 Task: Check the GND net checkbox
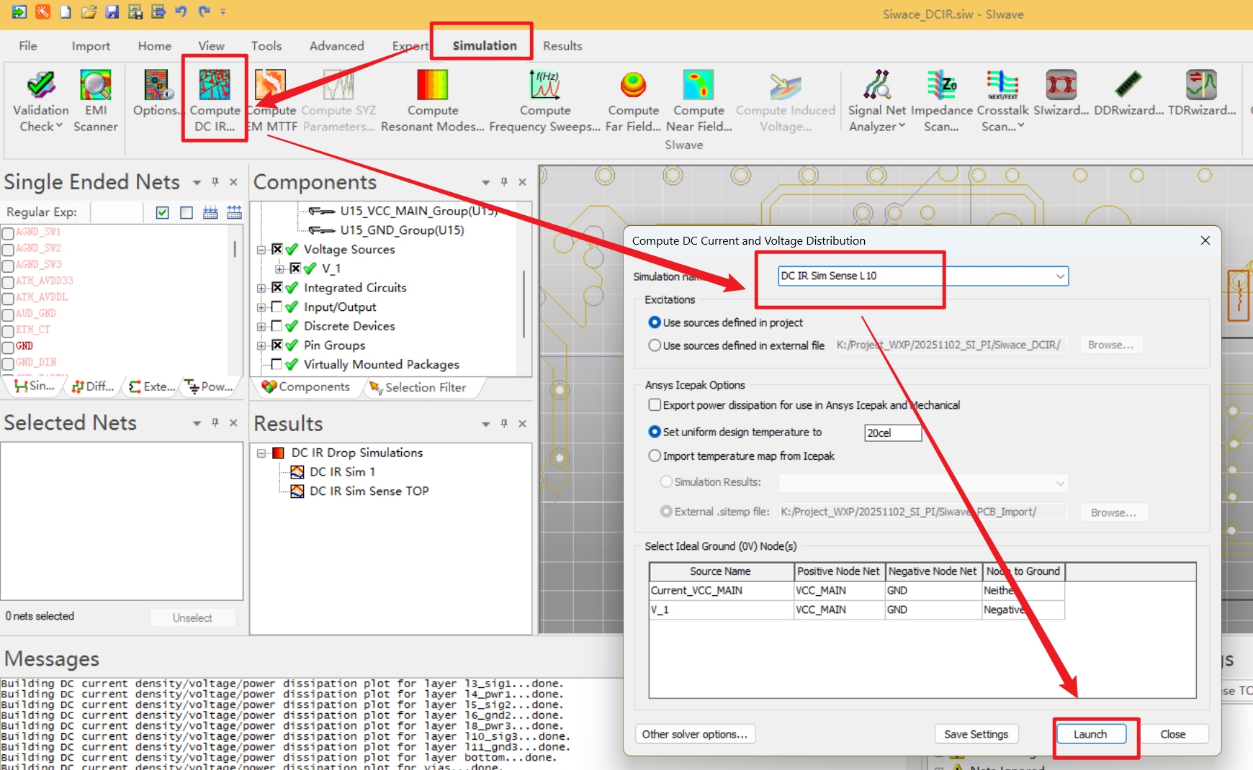click(8, 348)
